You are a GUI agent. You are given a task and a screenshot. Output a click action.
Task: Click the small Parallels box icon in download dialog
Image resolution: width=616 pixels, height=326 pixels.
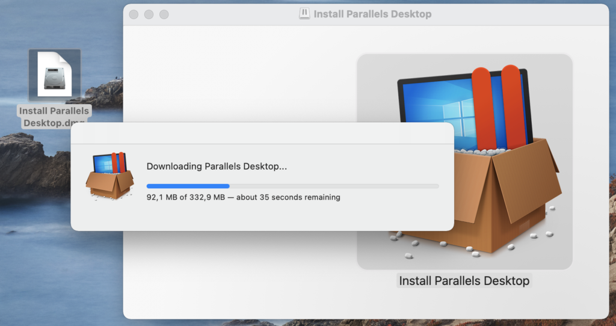[109, 176]
